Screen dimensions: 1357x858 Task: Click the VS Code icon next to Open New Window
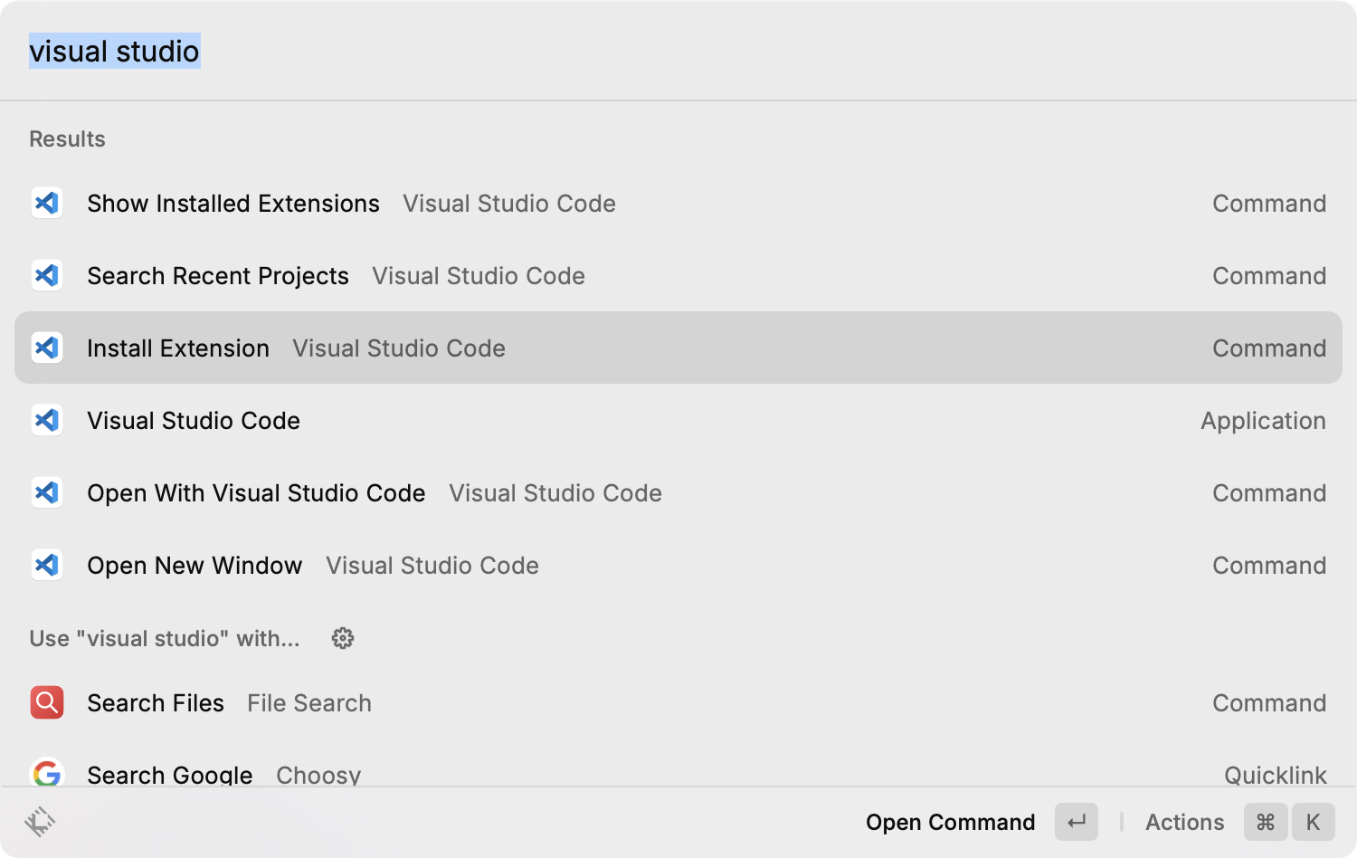pyautogui.click(x=46, y=565)
